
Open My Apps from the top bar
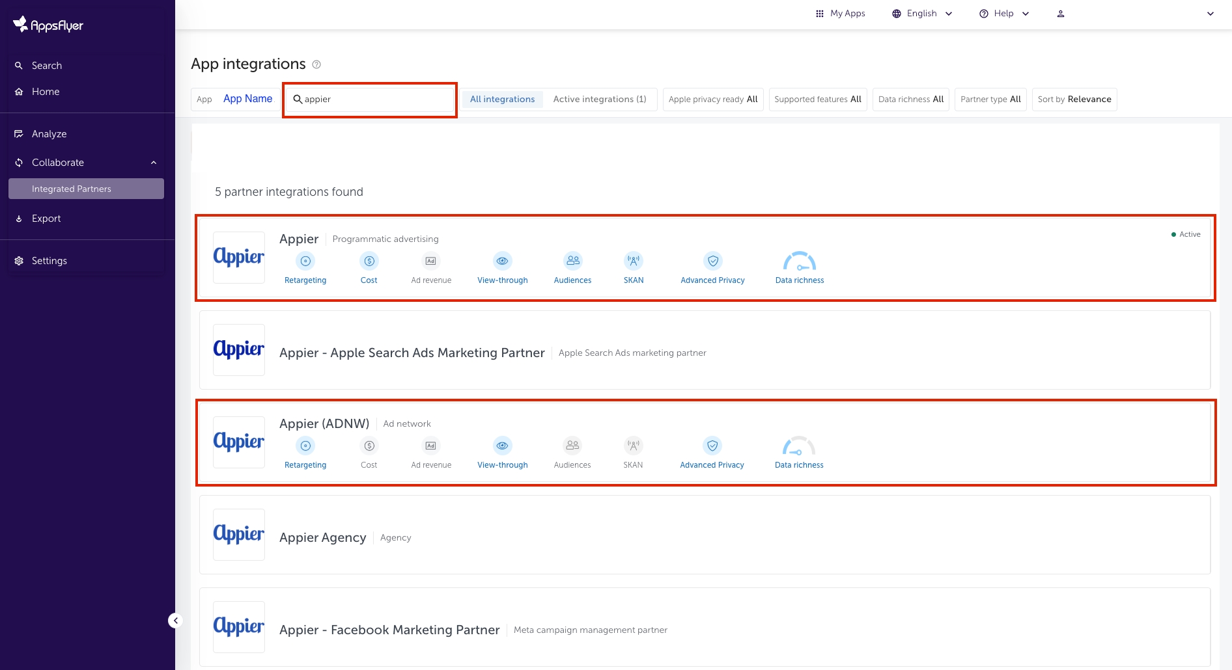pyautogui.click(x=841, y=14)
